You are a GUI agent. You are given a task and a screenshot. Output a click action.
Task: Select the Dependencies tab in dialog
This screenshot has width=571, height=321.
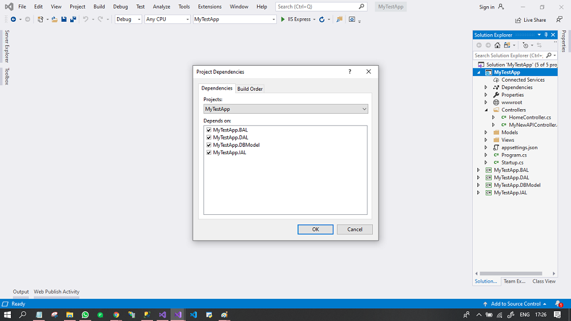216,88
